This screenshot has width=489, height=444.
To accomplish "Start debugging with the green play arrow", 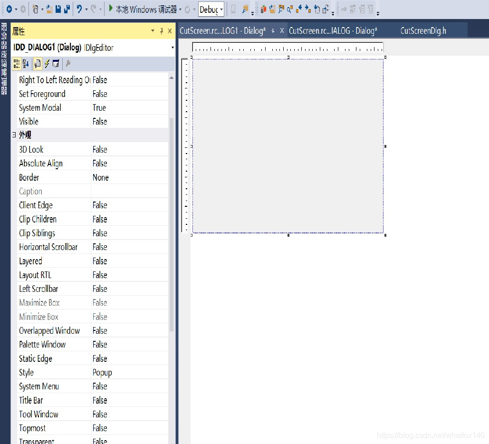I will pyautogui.click(x=110, y=9).
